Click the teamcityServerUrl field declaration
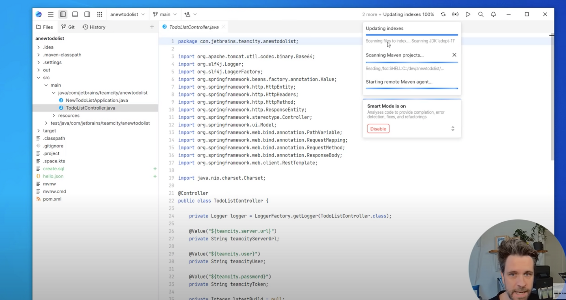 point(234,239)
